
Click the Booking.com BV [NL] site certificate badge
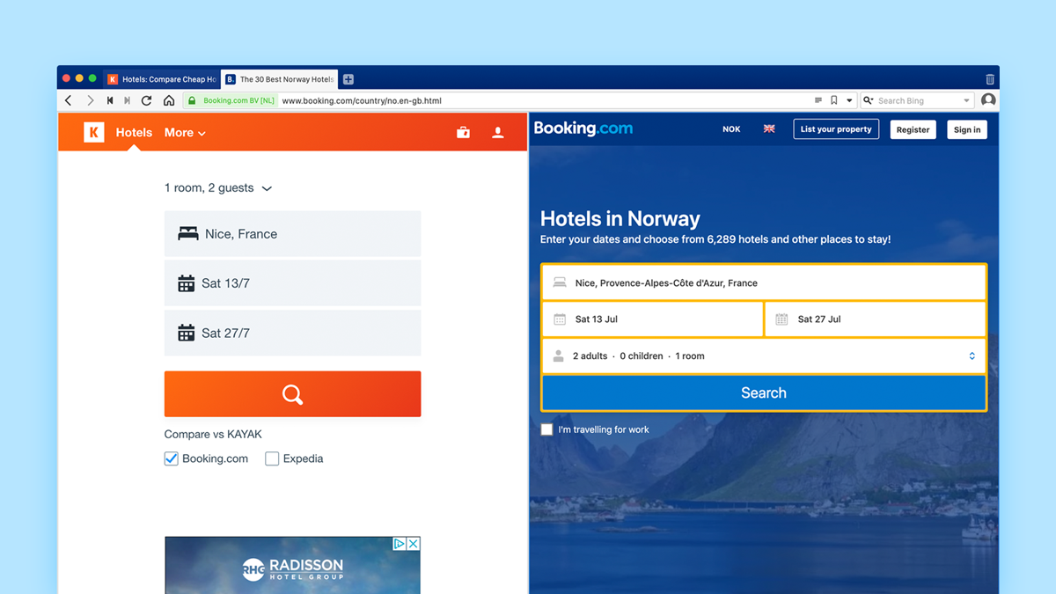[x=231, y=101]
